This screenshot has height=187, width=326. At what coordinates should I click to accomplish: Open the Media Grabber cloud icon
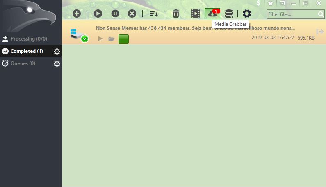[212, 14]
